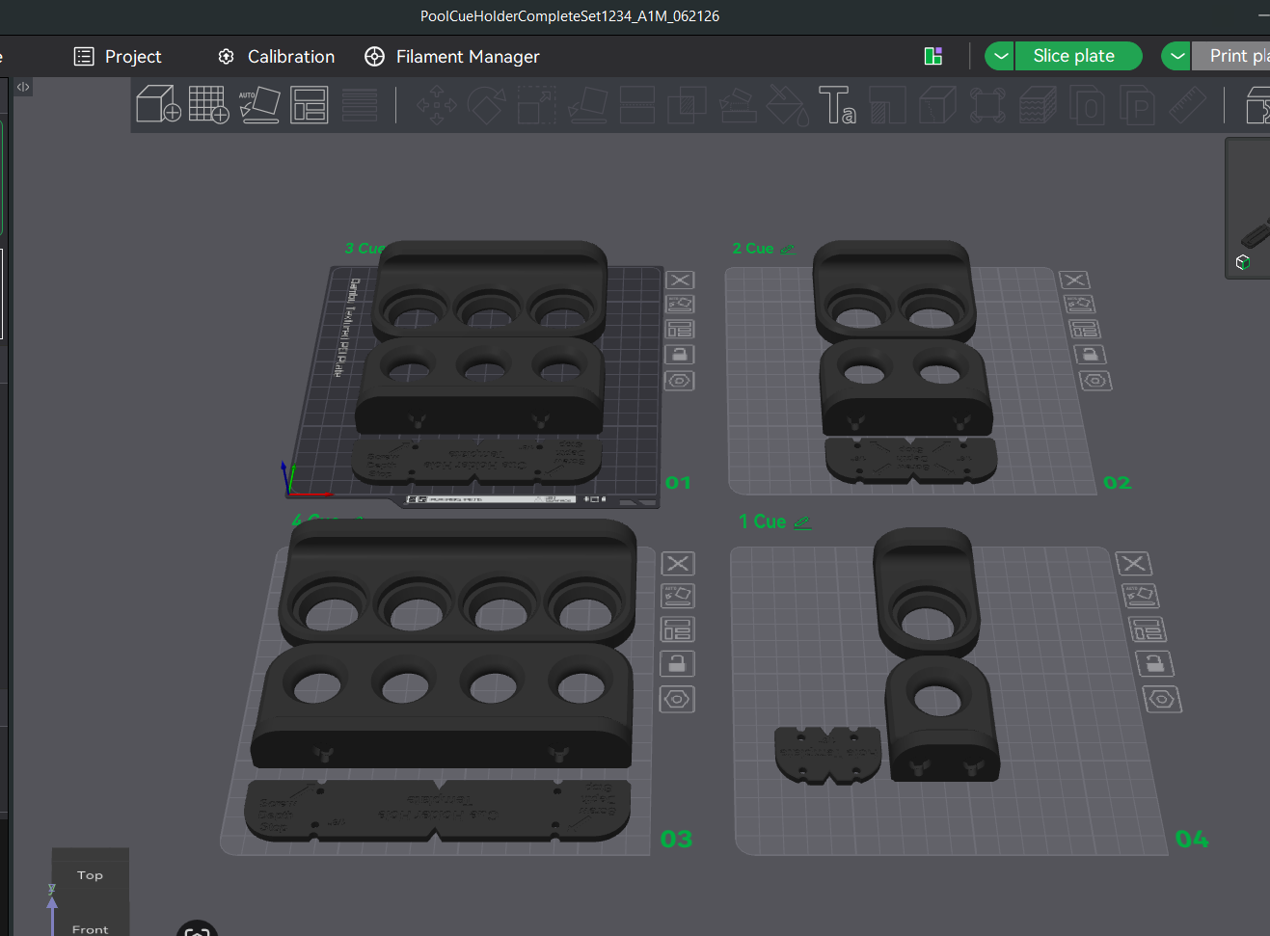Toggle the lock on plate 03
This screenshot has height=936, width=1270.
click(x=677, y=663)
